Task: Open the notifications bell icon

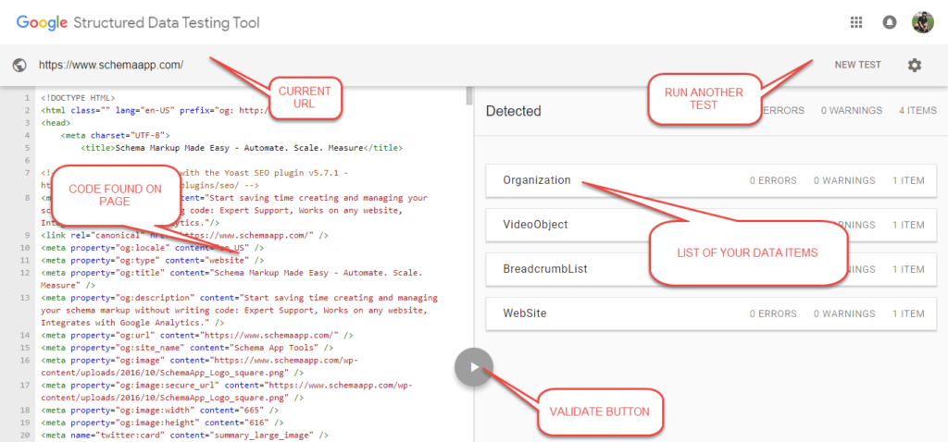Action: tap(889, 22)
